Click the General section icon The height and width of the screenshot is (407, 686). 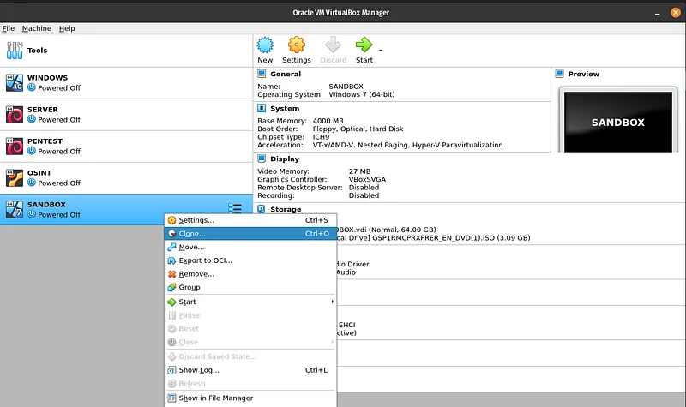262,74
